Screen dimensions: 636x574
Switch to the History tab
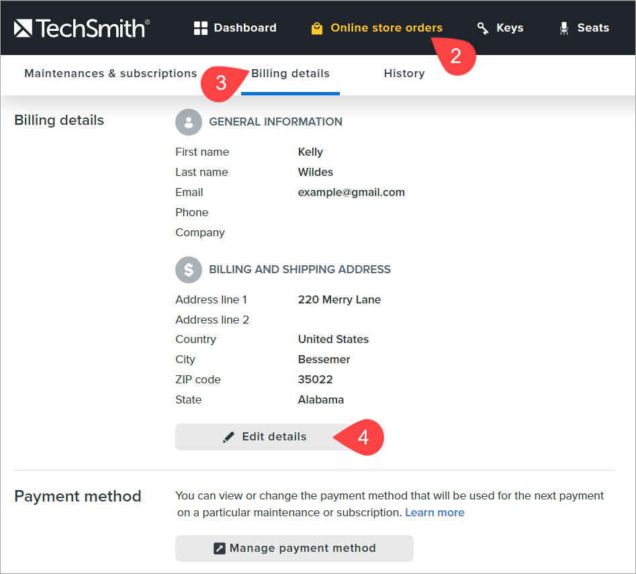point(404,74)
